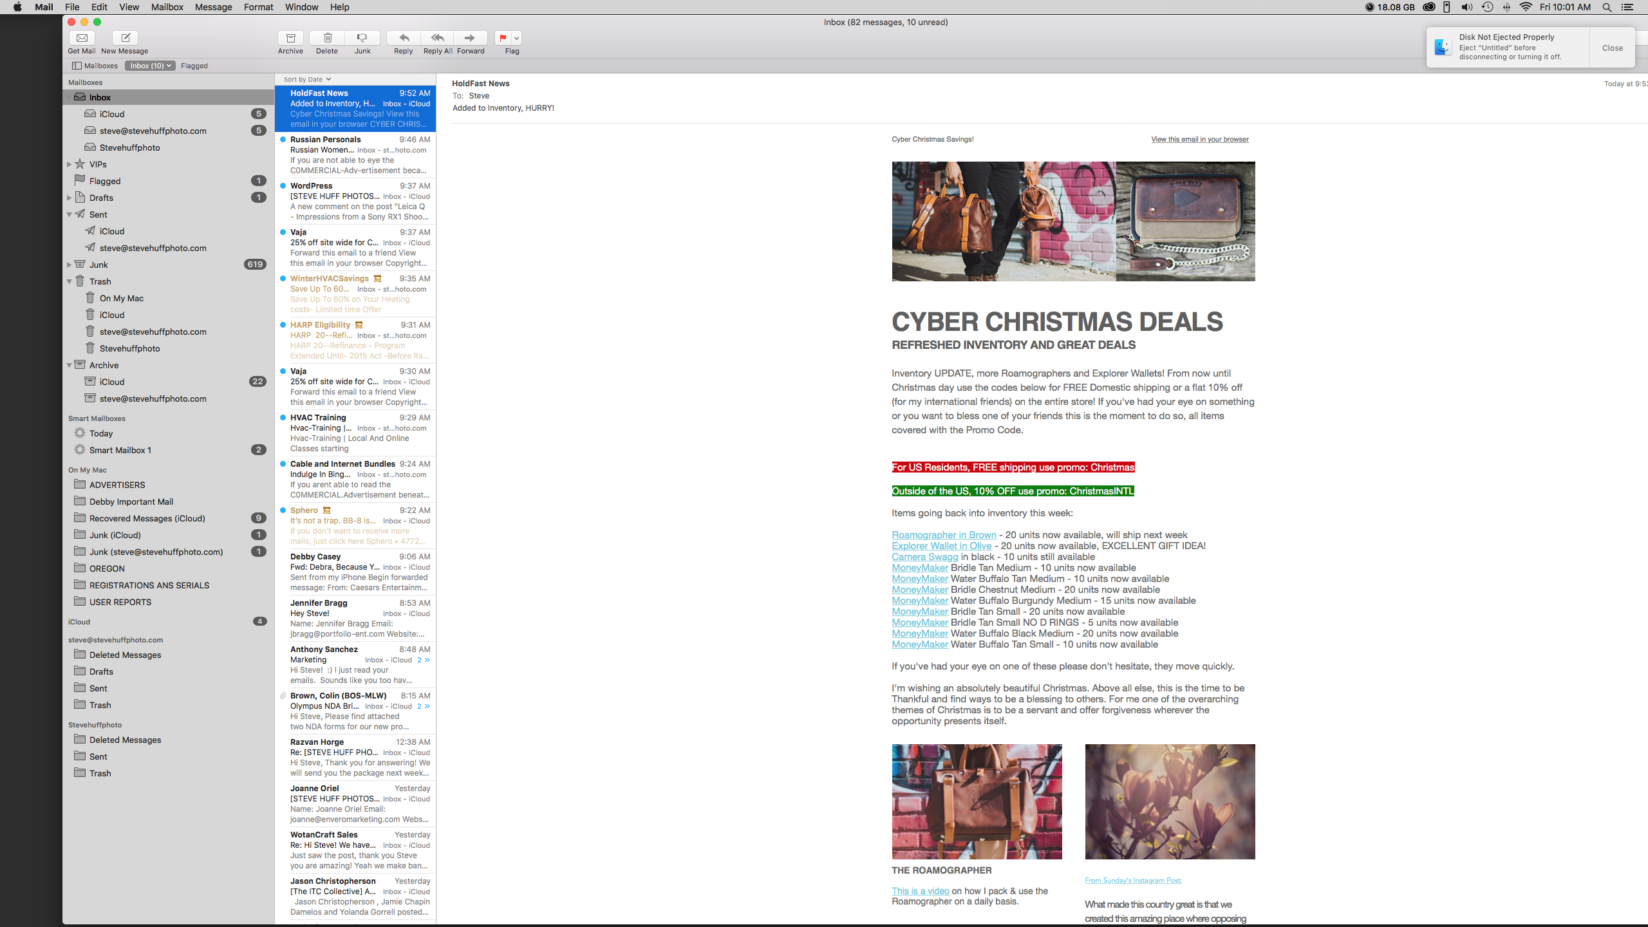
Task: Delete the selected message with trash icon
Action: [327, 38]
